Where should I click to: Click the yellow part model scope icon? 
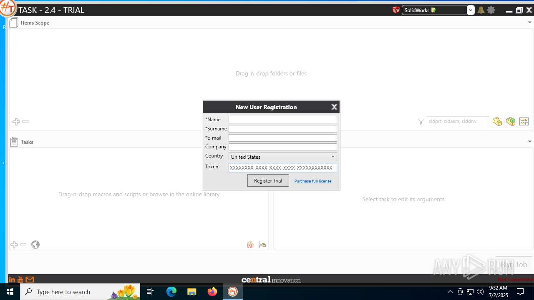497,122
